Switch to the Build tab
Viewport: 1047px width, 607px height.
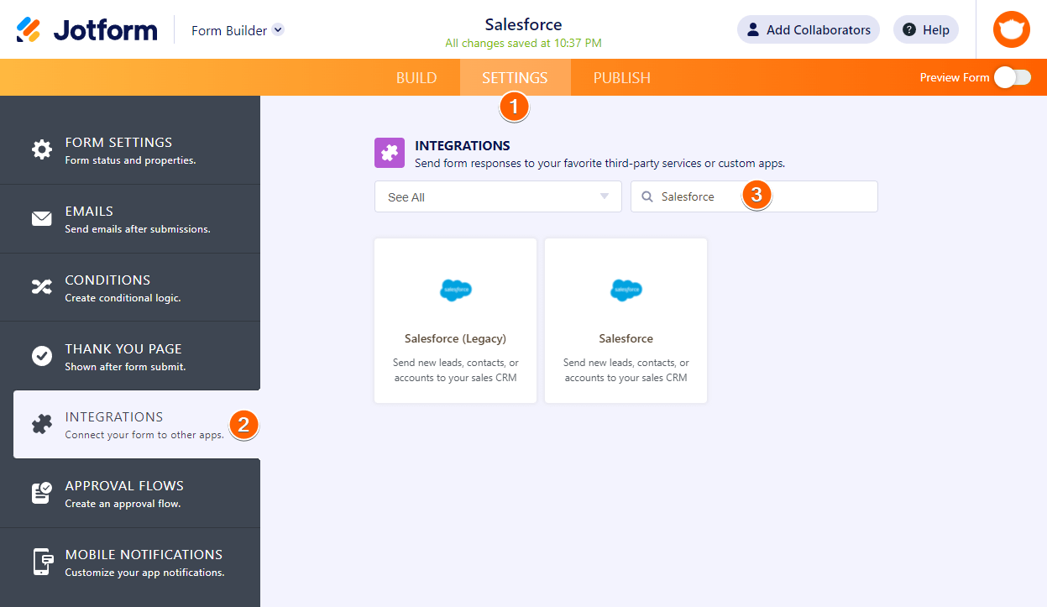click(x=416, y=78)
